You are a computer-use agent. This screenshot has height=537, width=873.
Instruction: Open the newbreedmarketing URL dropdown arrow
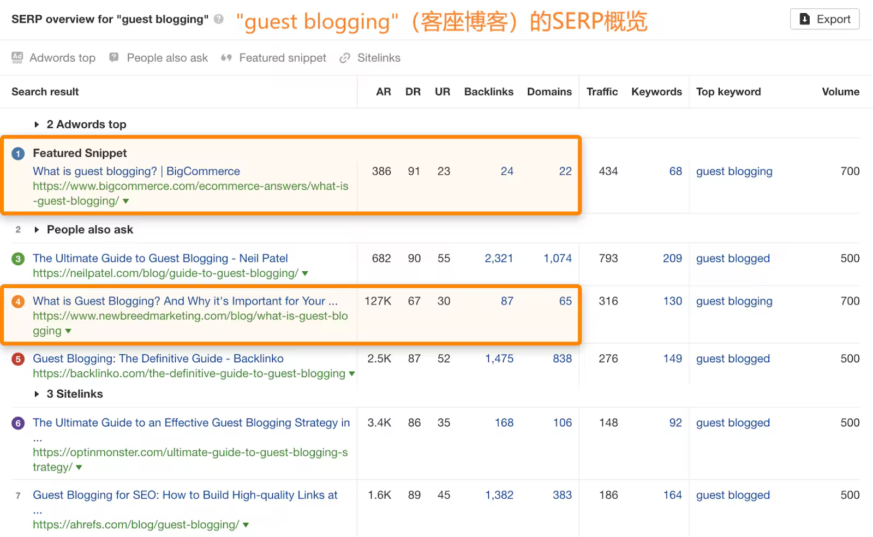point(68,331)
